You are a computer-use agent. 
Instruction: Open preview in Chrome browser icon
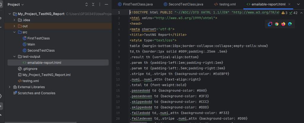[x=277, y=24]
